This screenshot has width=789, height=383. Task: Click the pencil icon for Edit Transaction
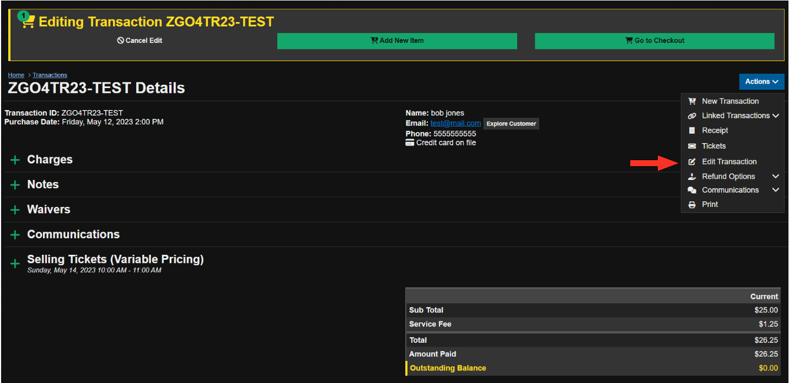click(x=692, y=162)
